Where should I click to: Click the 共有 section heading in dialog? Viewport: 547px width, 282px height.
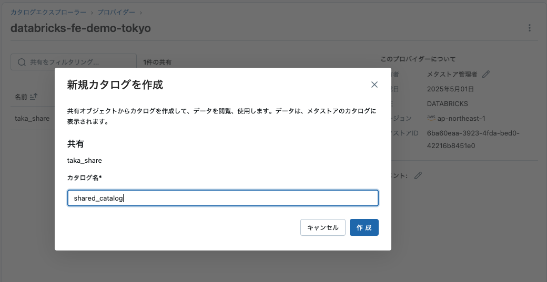tap(75, 144)
